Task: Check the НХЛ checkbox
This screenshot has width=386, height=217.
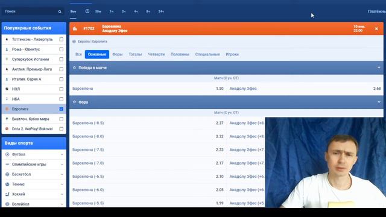Action: [x=62, y=89]
